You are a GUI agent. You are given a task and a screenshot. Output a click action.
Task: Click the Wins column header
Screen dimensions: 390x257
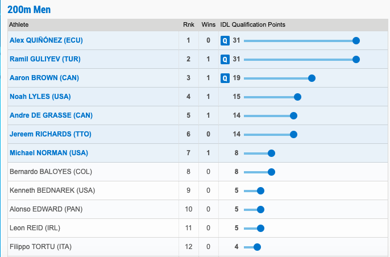coord(209,24)
